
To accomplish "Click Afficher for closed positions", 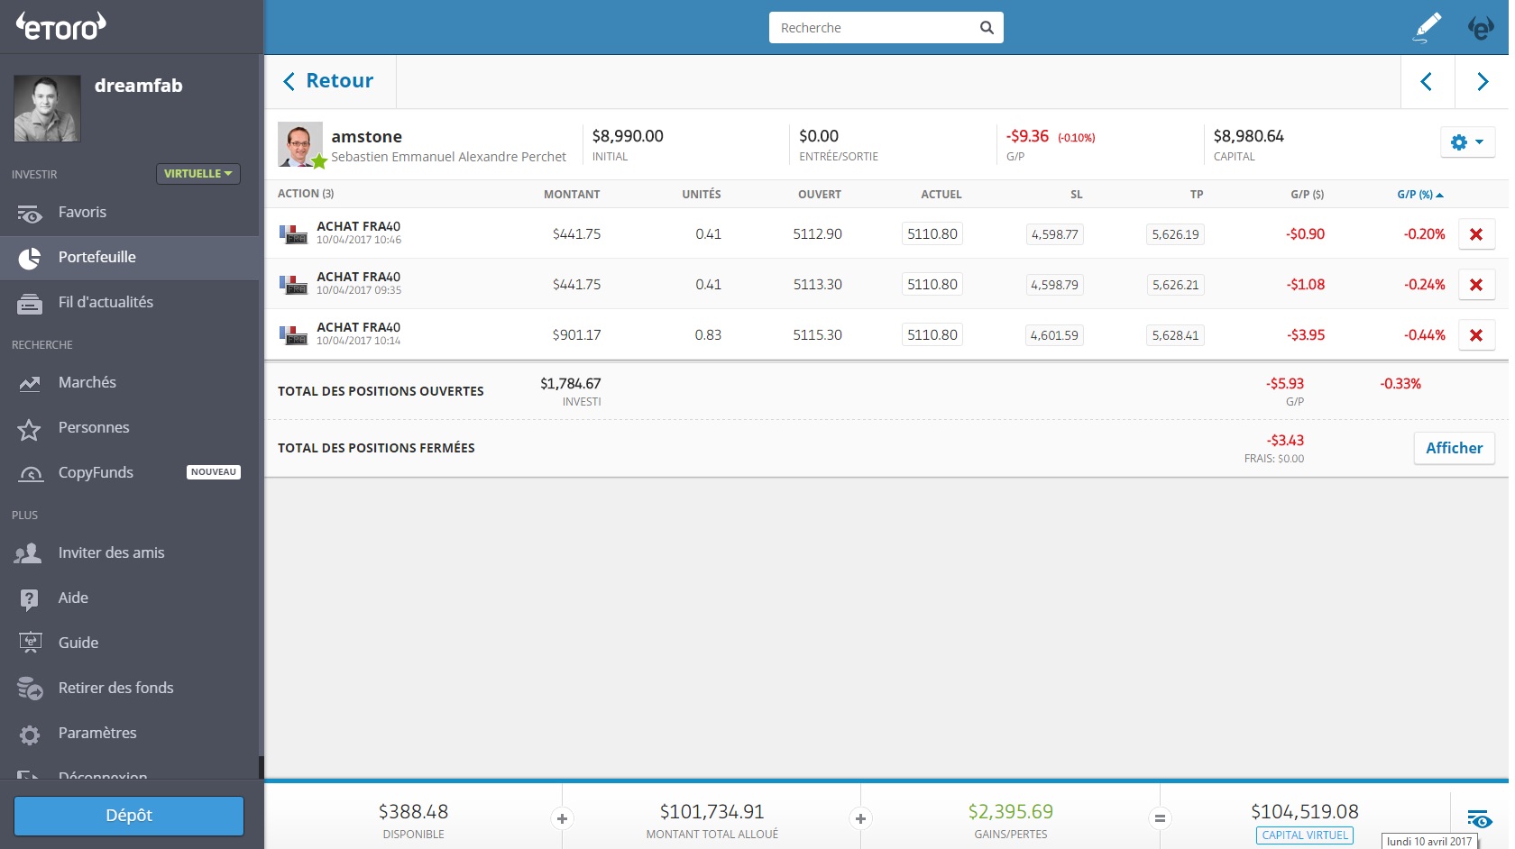I will [1454, 448].
